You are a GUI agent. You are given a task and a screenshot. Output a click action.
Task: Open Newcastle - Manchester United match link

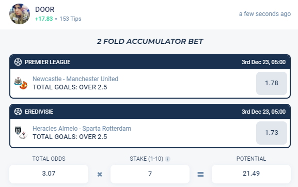pyautogui.click(x=75, y=79)
